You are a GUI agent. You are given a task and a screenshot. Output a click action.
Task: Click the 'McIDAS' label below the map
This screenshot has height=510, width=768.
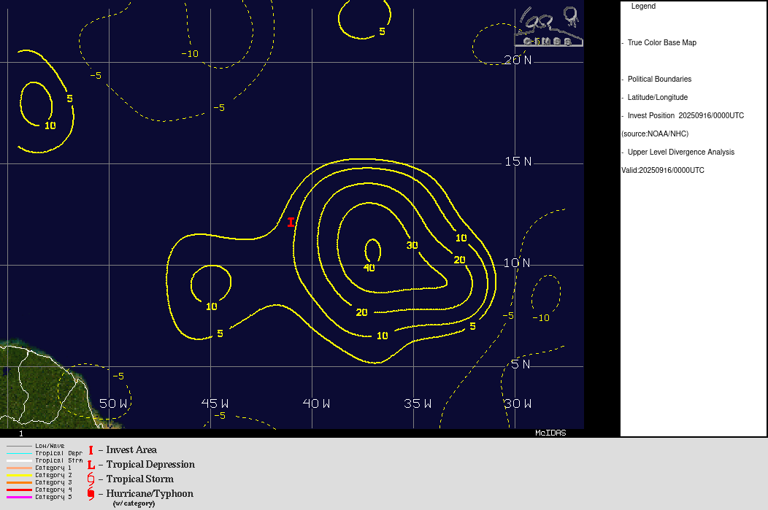(550, 433)
